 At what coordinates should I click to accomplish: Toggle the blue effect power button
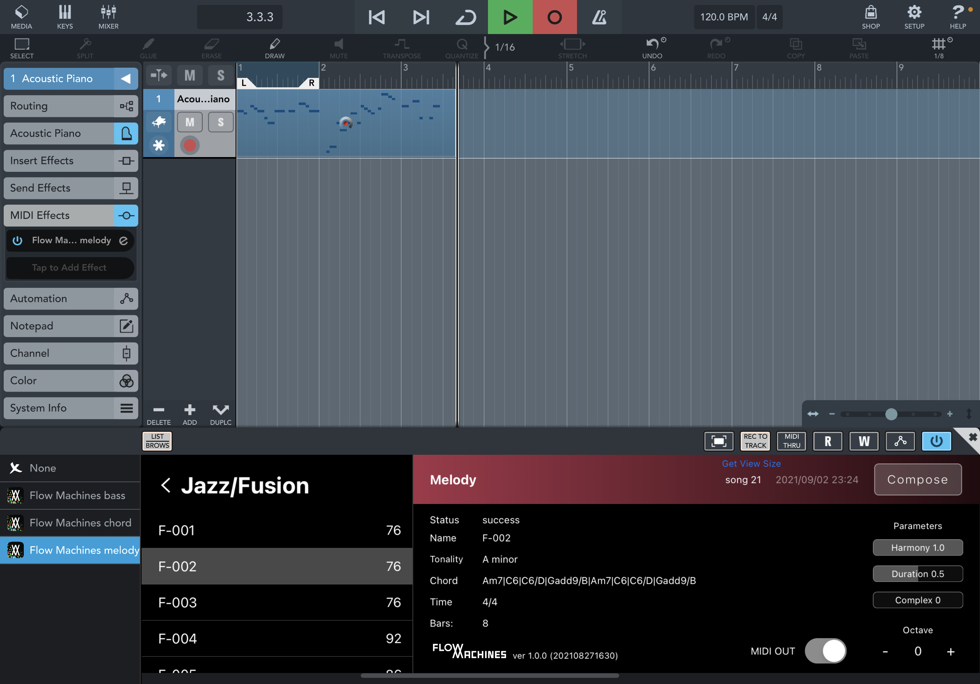(x=936, y=441)
